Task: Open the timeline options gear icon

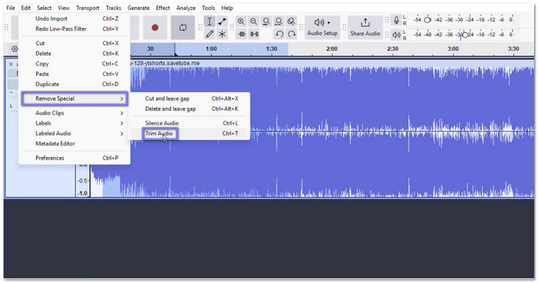Action: pos(15,48)
